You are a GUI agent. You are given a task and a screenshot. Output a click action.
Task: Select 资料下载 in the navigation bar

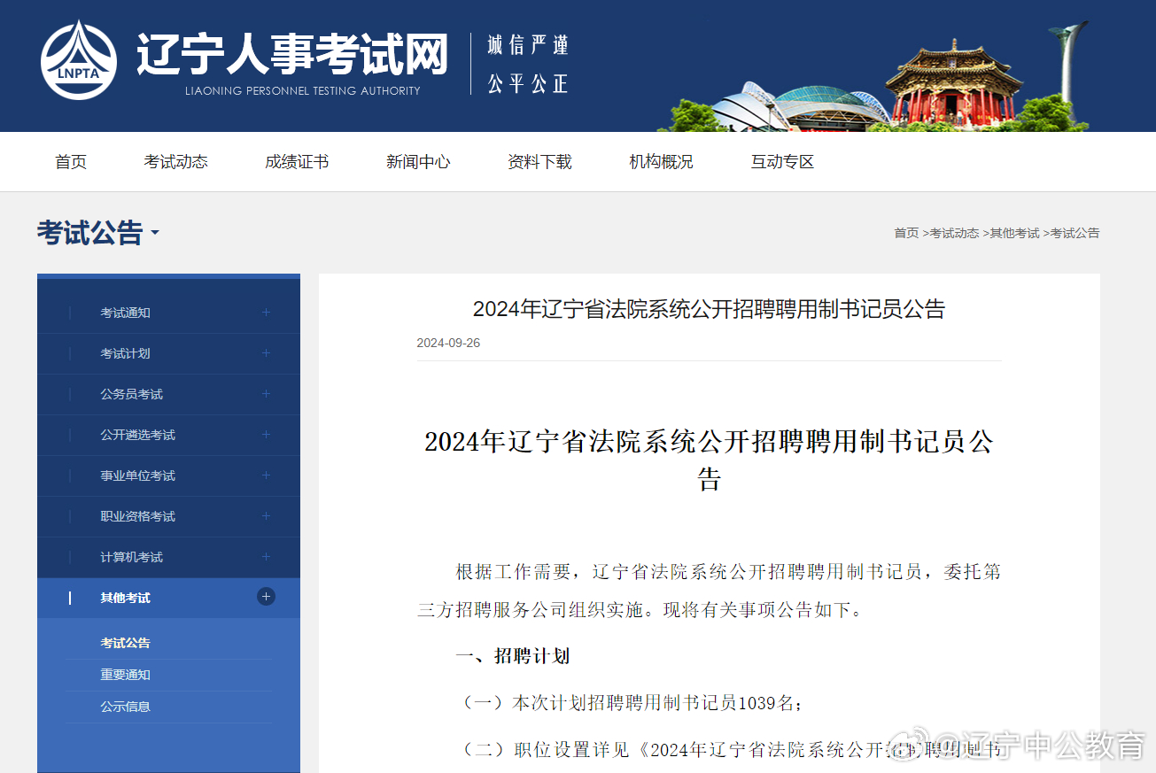point(539,162)
